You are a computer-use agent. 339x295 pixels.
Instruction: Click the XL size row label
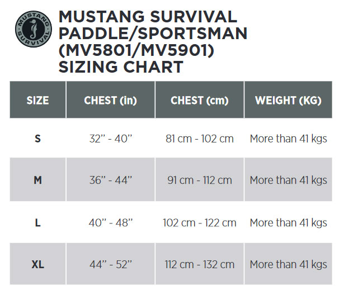(37, 264)
